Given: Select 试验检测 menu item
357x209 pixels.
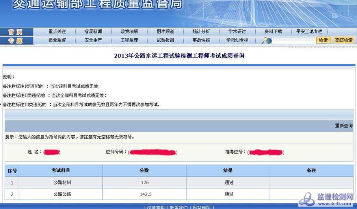Looking at the screenshot, I should [165, 40].
